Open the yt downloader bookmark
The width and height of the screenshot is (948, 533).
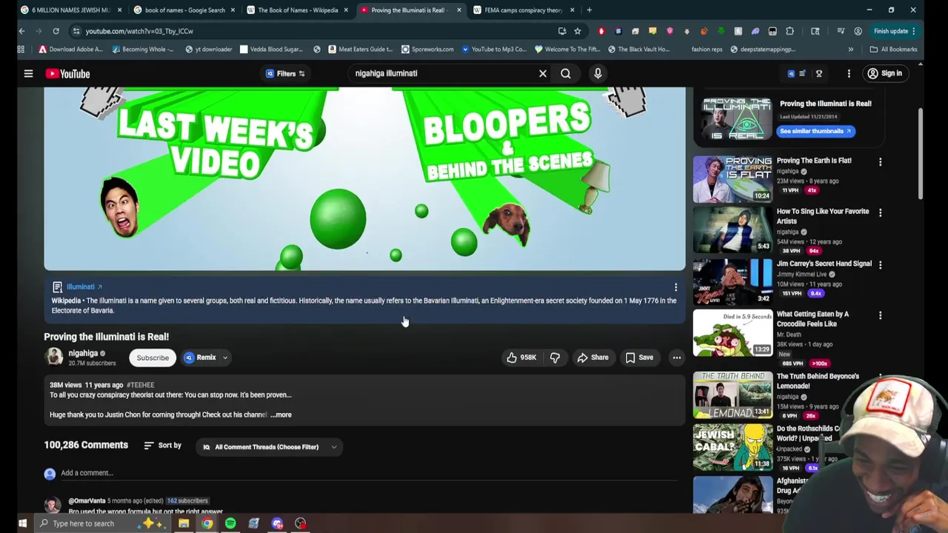pos(211,50)
